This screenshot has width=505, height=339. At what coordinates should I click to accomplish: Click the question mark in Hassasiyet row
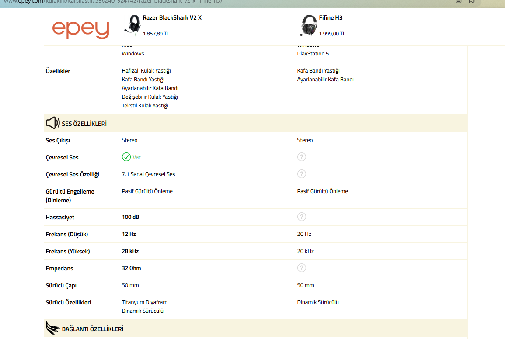point(301,217)
